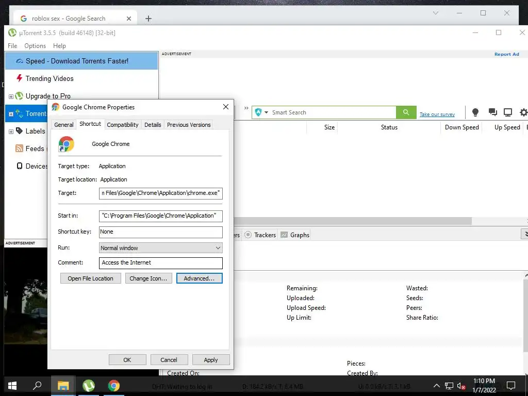Image resolution: width=528 pixels, height=396 pixels.
Task: Switch to the Graphs tab
Action: (x=295, y=235)
